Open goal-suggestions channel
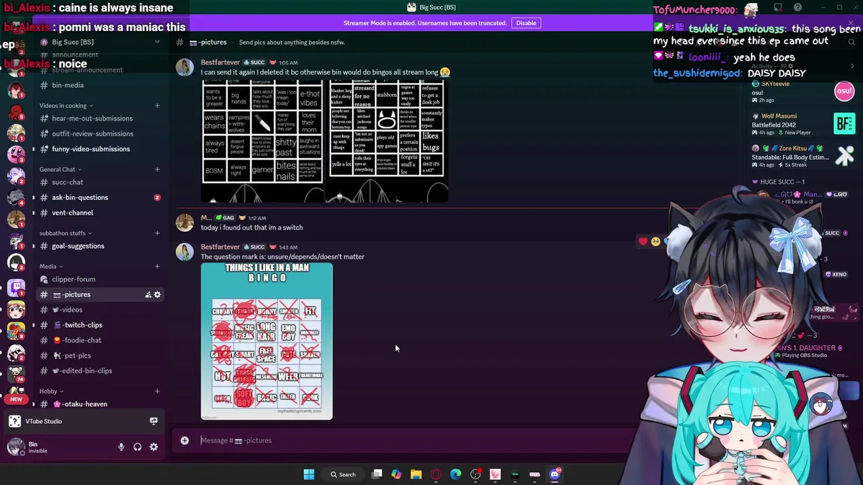The image size is (863, 485). [100, 246]
